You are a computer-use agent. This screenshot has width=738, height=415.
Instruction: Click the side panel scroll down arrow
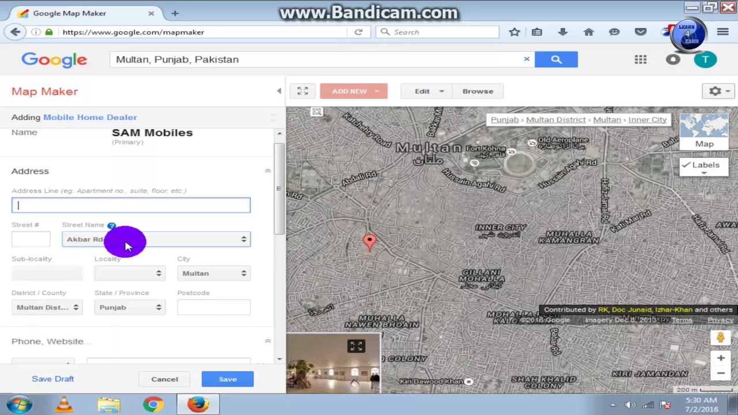(x=280, y=359)
